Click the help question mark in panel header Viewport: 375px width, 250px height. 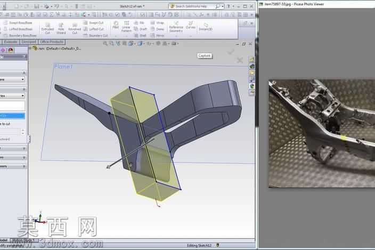[x=24, y=57]
